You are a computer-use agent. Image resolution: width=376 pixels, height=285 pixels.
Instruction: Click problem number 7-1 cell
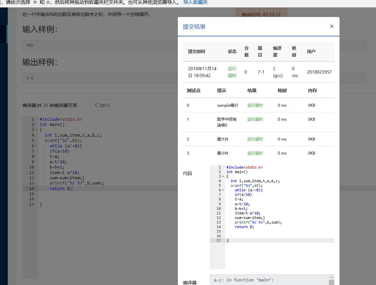click(x=261, y=72)
